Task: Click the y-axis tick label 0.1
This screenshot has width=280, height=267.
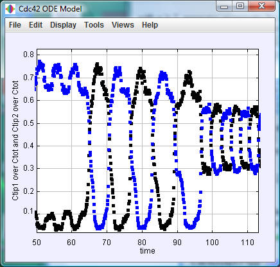Action: tap(29, 211)
